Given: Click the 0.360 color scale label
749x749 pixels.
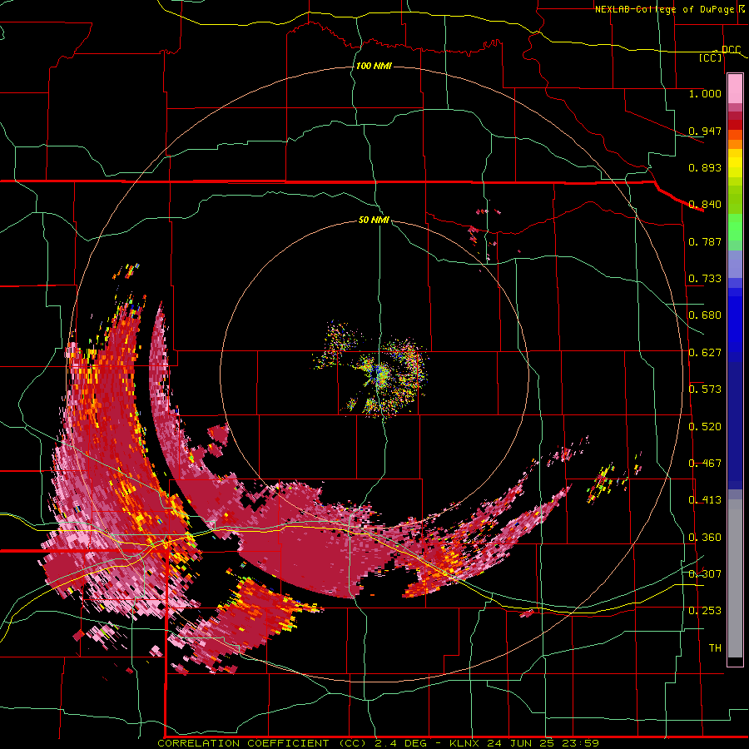Looking at the screenshot, I should [x=705, y=538].
